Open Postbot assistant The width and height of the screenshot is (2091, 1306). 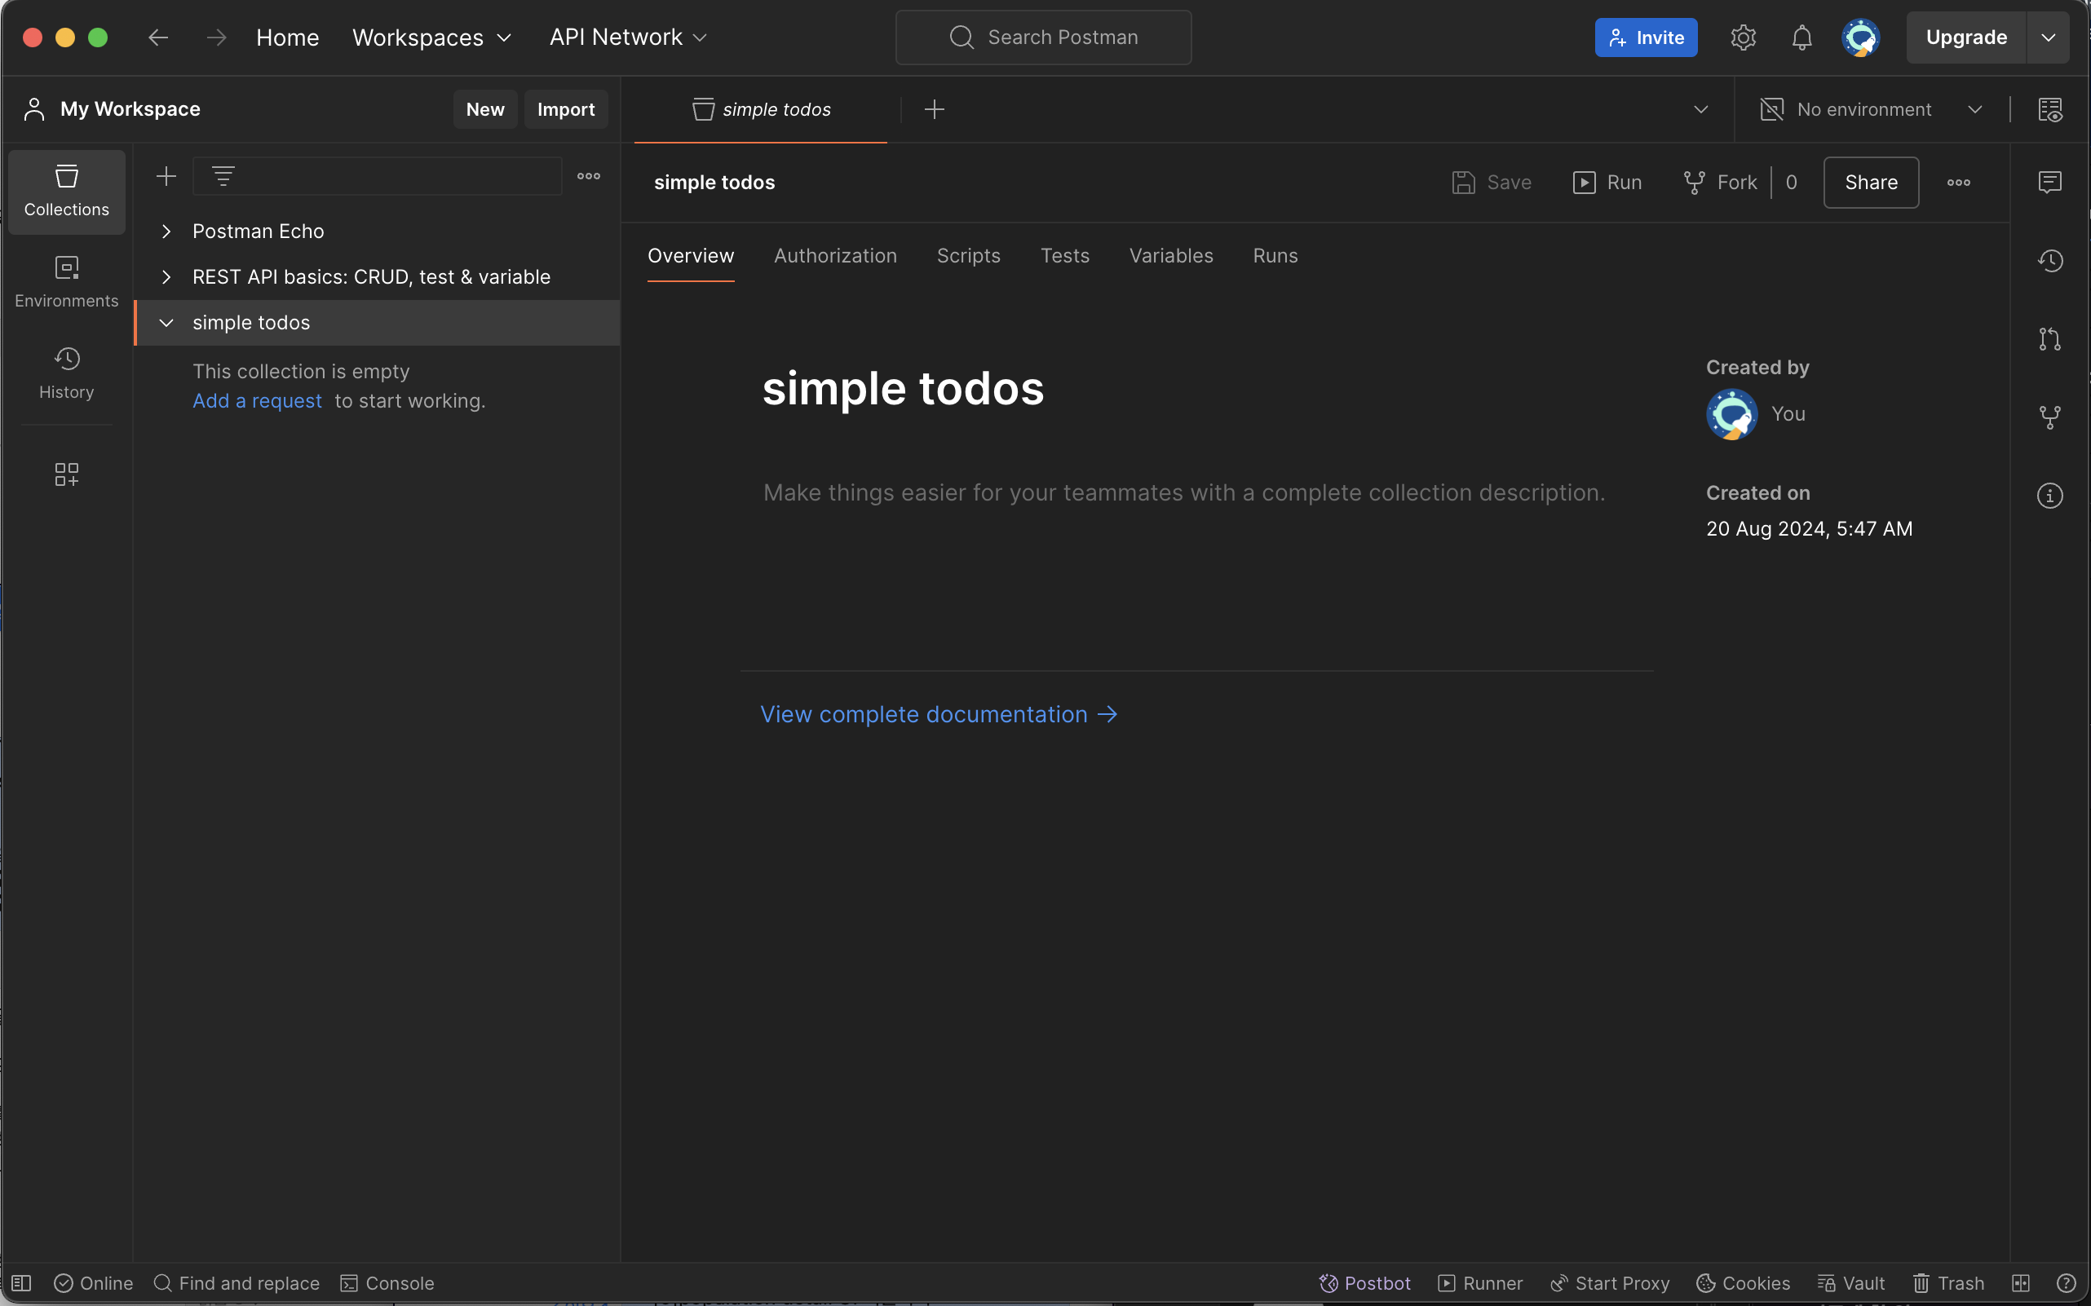1364,1282
